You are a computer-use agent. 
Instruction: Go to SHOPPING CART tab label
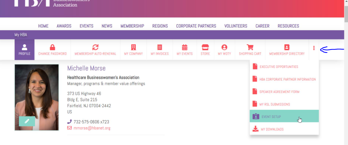coord(250,54)
